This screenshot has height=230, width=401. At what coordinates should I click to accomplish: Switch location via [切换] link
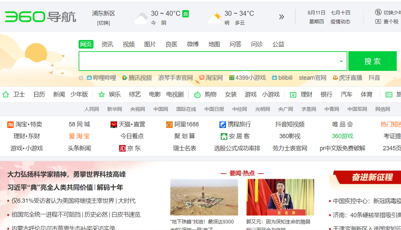coord(104,23)
